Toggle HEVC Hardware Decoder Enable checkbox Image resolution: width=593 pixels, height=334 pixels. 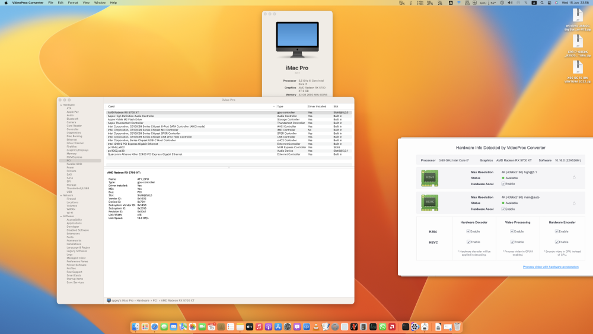468,241
